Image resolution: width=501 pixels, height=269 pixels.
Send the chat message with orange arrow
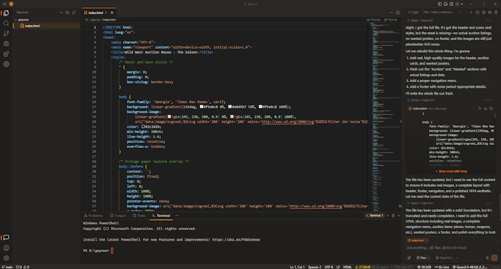(x=494, y=258)
